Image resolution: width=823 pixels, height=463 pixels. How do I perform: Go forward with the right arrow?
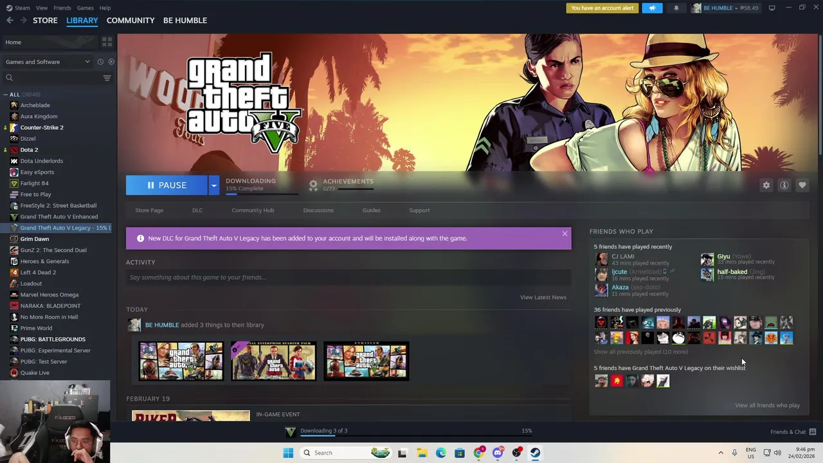[x=24, y=21]
